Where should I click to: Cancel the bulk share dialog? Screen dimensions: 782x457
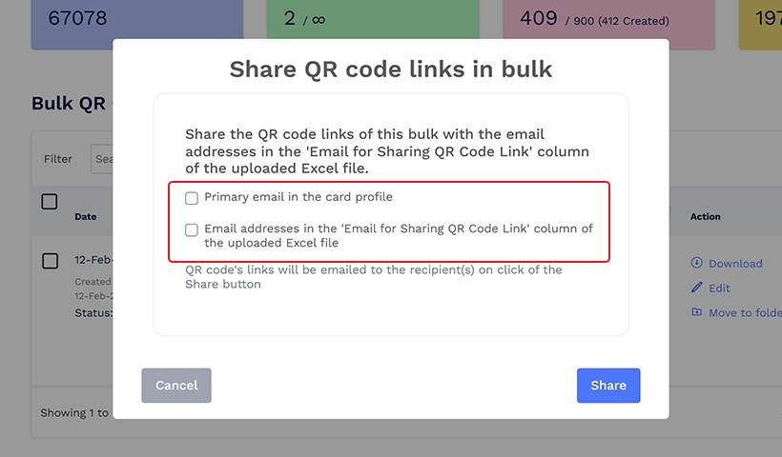176,386
